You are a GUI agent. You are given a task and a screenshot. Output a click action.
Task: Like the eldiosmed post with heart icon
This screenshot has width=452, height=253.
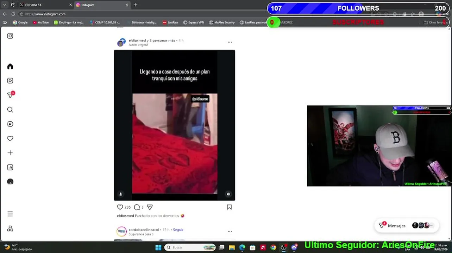pyautogui.click(x=120, y=207)
